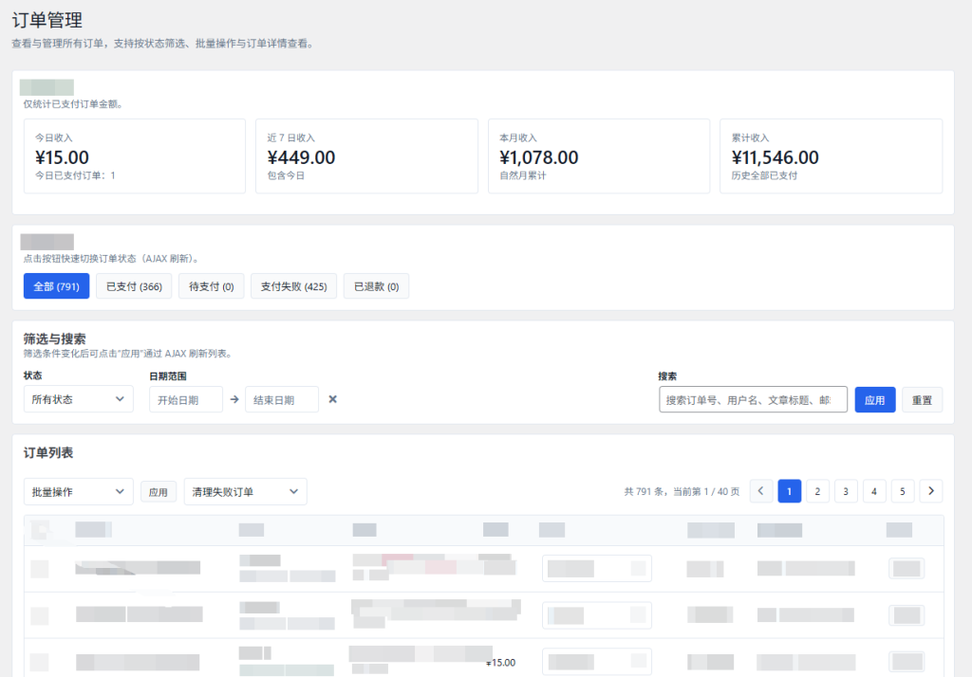The image size is (972, 677).
Task: Click the blue 应用 button beside search
Action: pyautogui.click(x=874, y=400)
